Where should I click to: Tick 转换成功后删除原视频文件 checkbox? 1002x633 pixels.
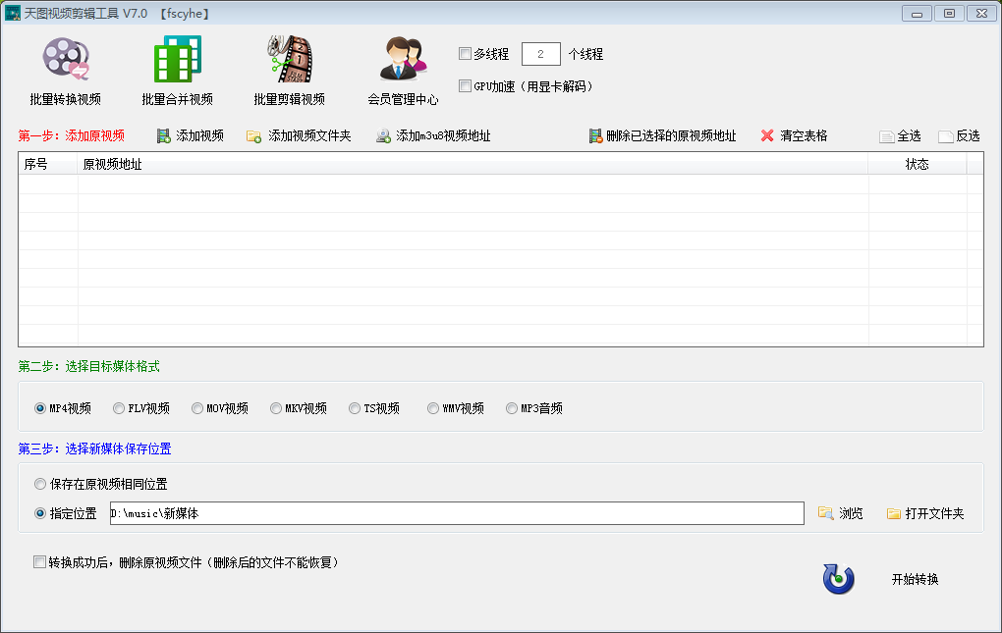click(39, 562)
